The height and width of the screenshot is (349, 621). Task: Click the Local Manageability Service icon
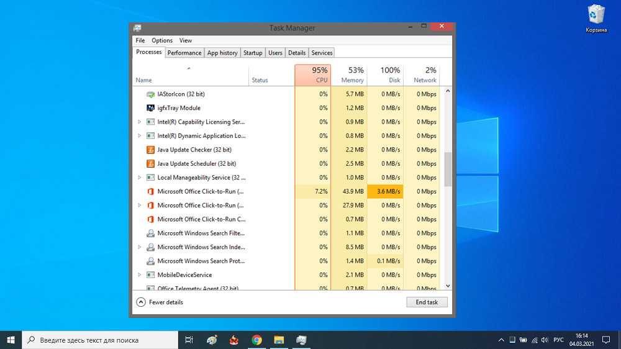click(x=150, y=178)
